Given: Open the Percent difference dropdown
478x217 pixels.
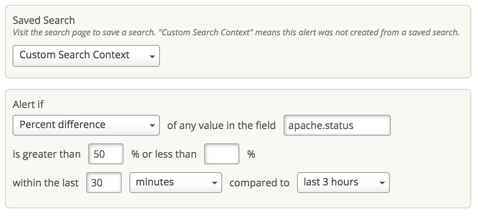Looking at the screenshot, I should tap(81, 125).
